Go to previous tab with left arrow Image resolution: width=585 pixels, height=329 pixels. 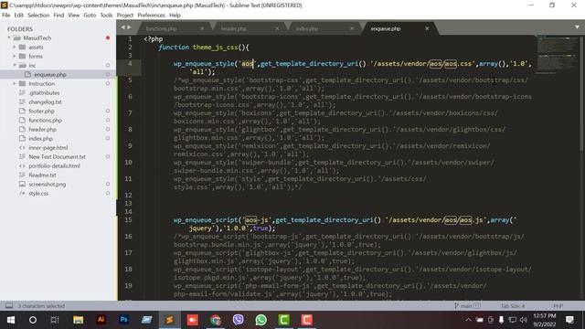click(123, 27)
